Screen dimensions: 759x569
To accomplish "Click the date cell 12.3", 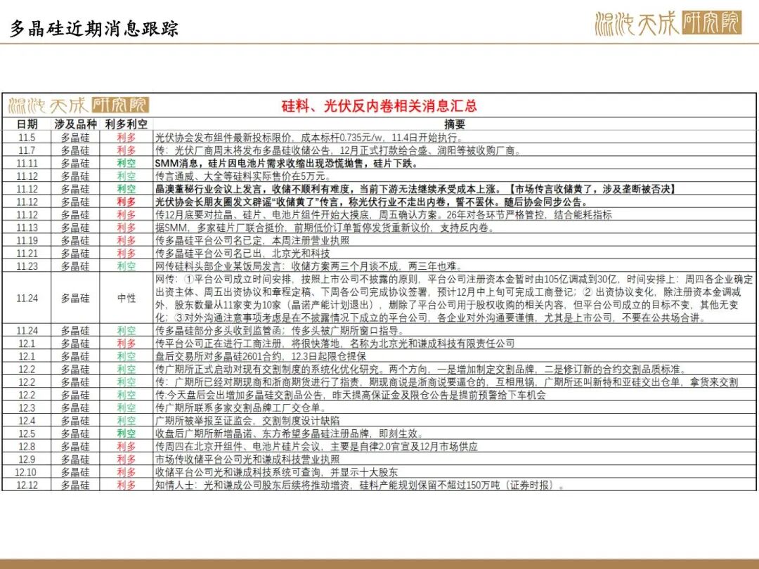I will tap(27, 408).
